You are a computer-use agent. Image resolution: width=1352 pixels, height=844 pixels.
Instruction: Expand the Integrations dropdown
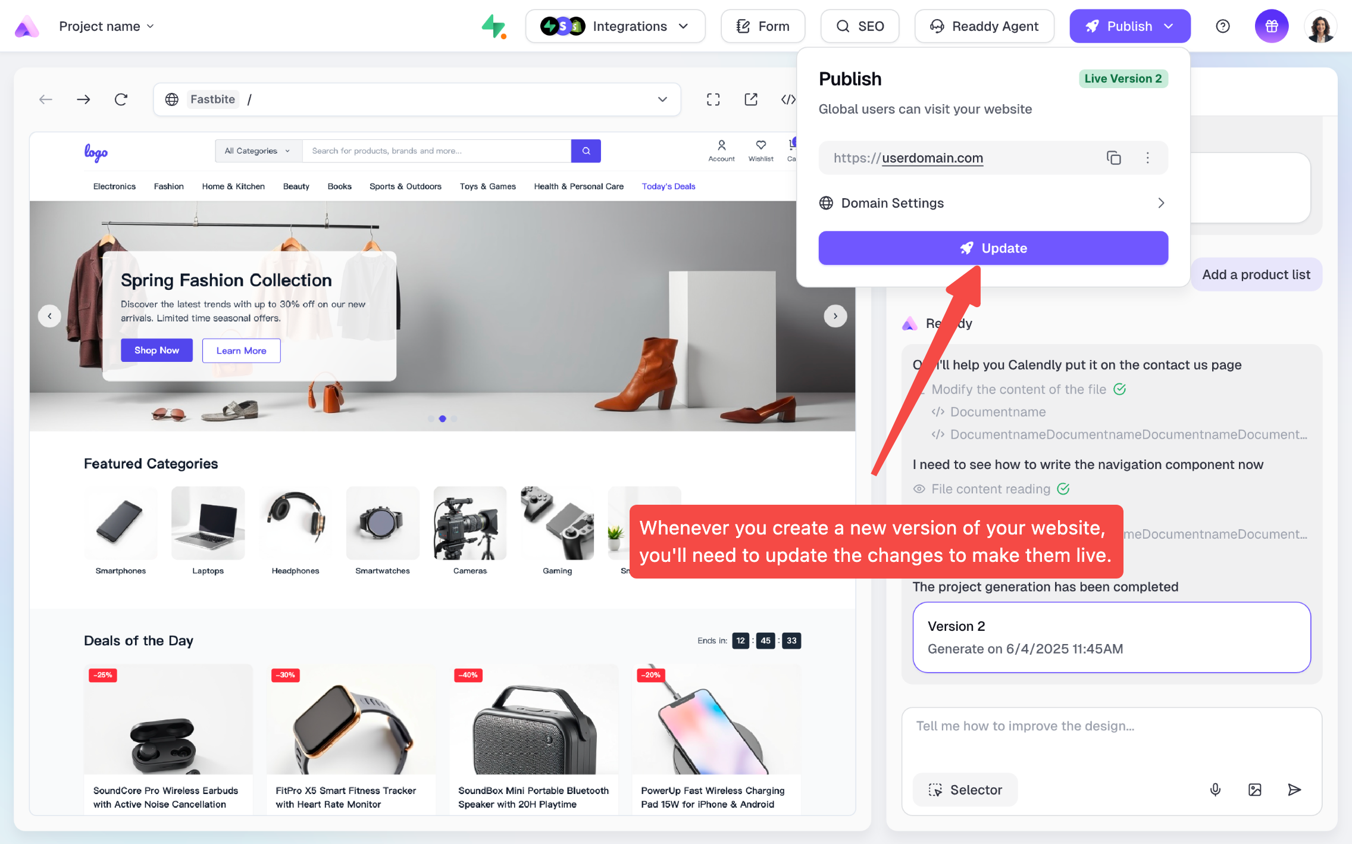click(615, 26)
